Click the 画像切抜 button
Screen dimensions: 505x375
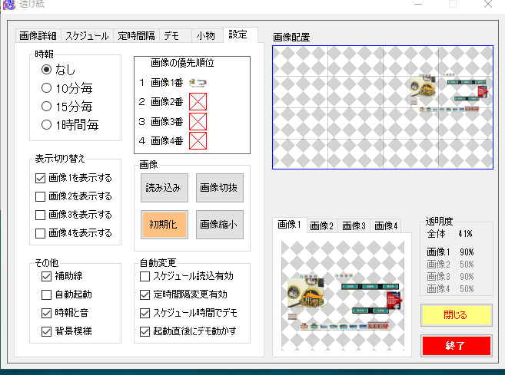tap(220, 188)
